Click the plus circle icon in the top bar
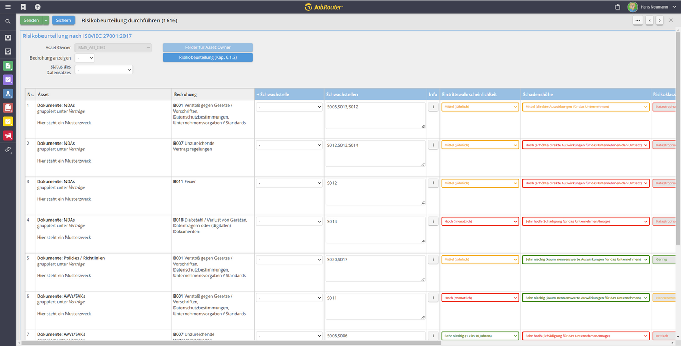681x346 pixels. (x=38, y=7)
